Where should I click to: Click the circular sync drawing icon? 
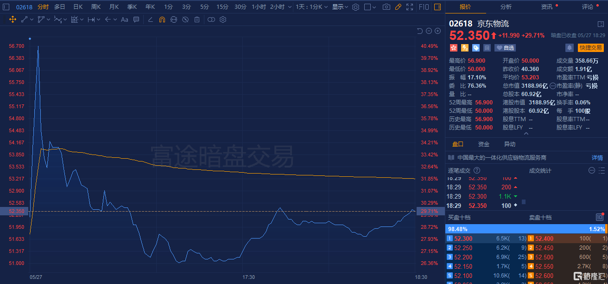[174, 19]
